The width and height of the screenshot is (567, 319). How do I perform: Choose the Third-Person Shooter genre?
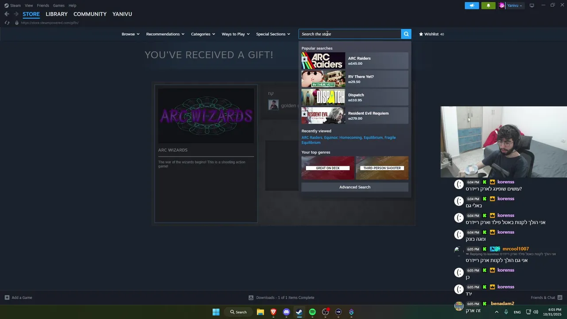point(382,168)
